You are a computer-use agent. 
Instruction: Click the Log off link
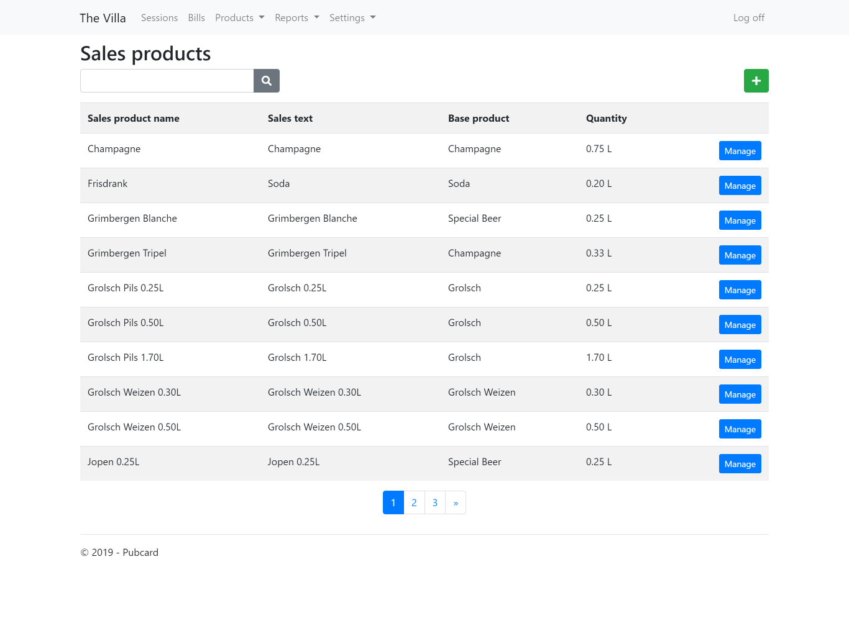(x=748, y=17)
